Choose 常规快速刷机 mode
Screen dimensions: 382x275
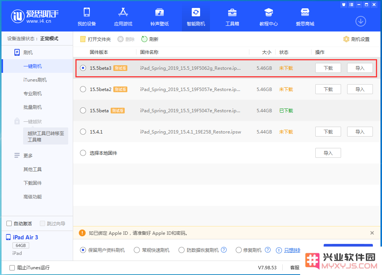(137, 250)
